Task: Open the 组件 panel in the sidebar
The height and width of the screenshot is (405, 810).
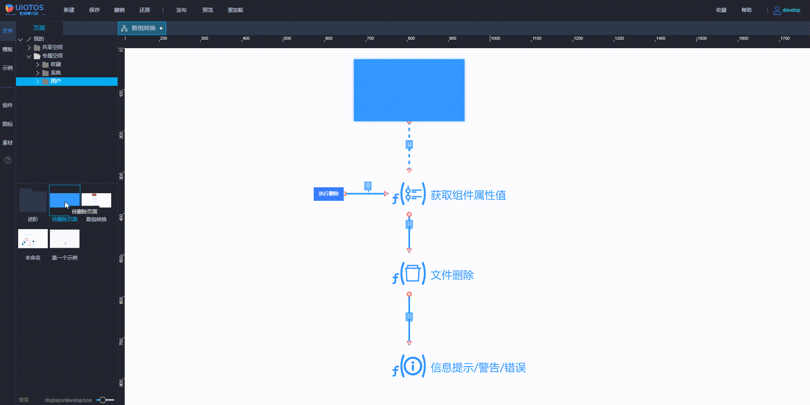Action: coord(8,105)
